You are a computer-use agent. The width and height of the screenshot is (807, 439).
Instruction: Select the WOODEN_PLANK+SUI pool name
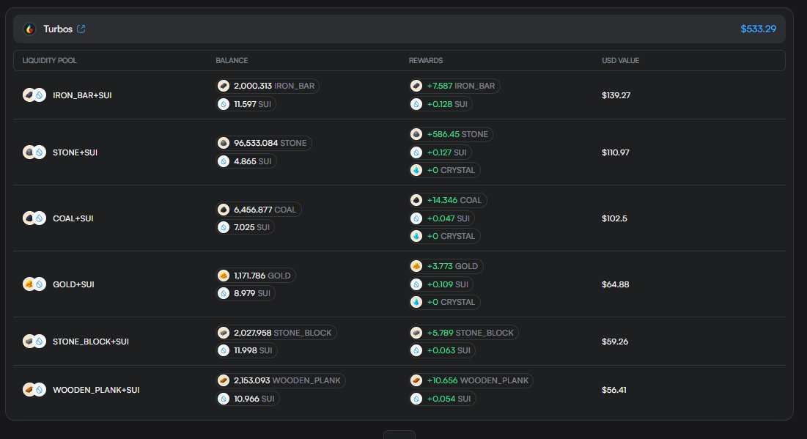(x=96, y=390)
